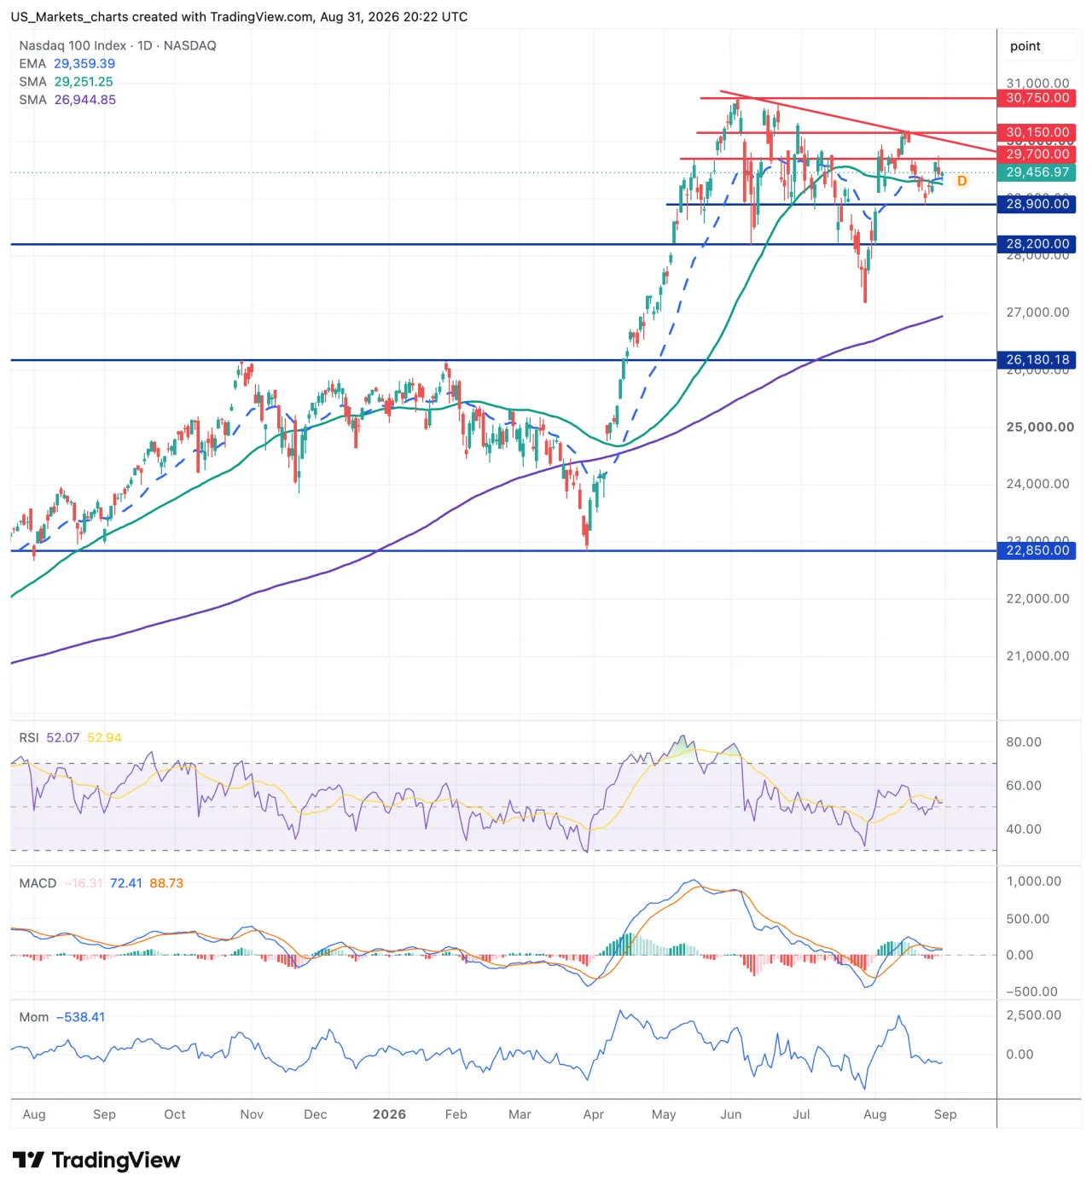
Task: Click the MACD signal value 88.73
Action: pyautogui.click(x=166, y=883)
